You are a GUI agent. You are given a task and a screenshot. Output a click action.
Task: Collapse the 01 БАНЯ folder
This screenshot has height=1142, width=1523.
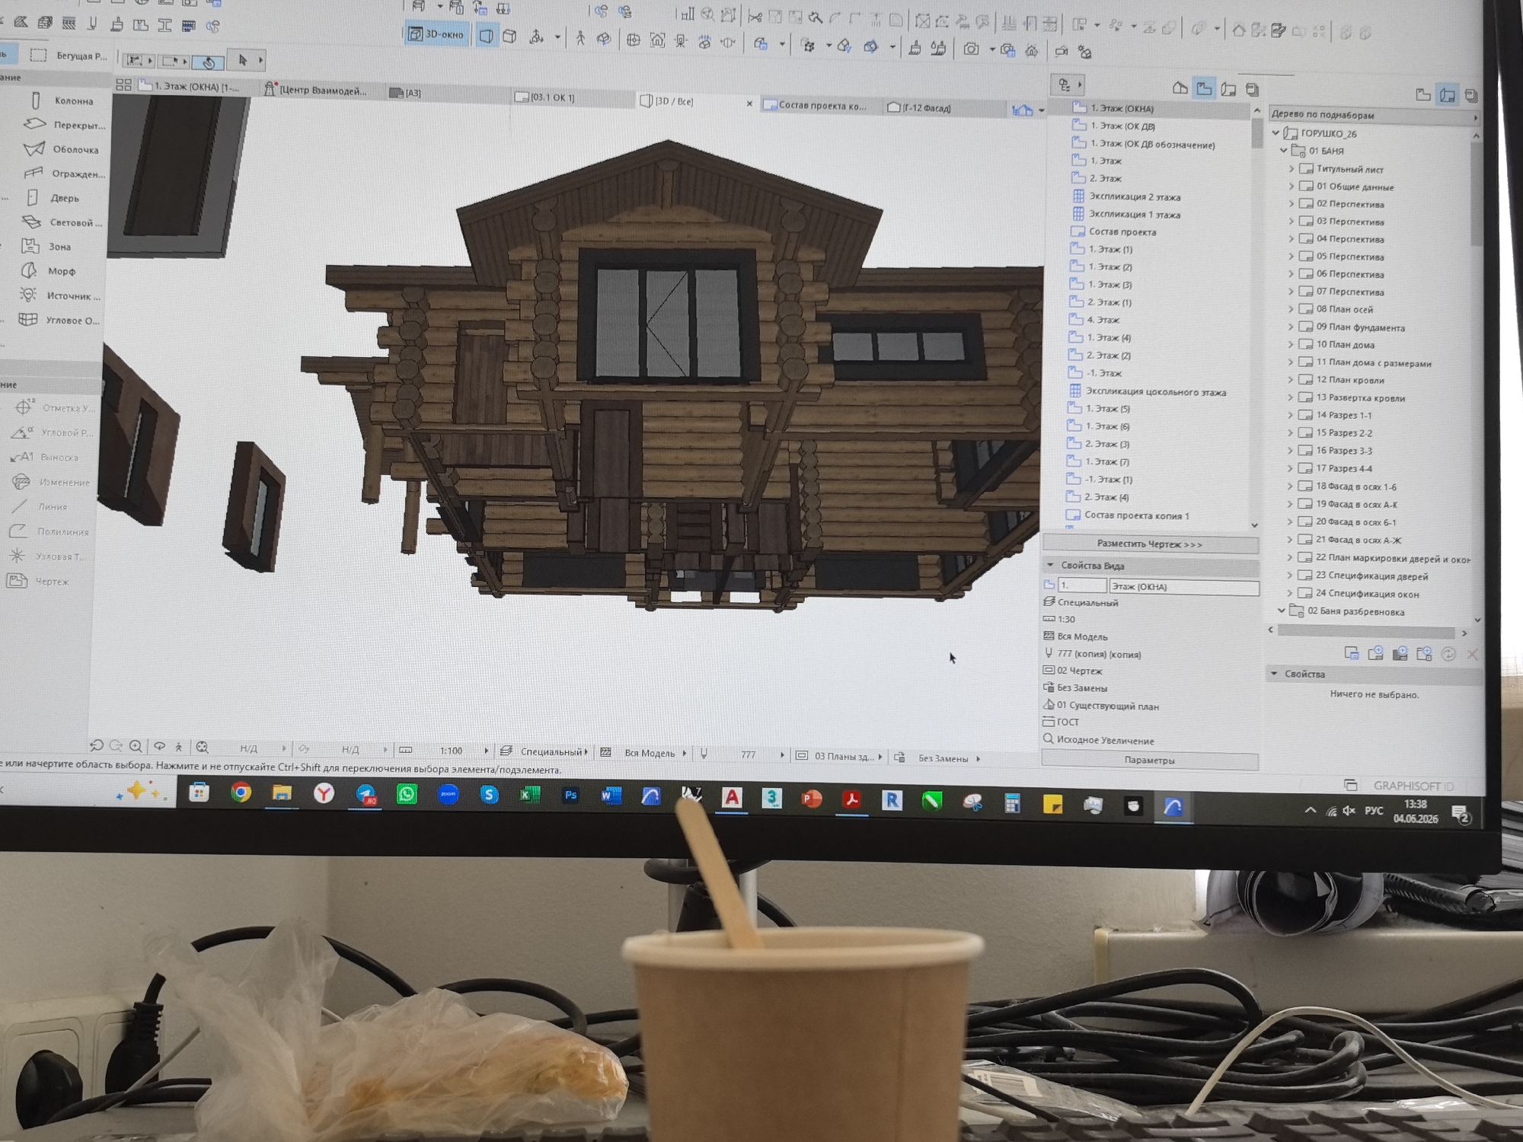click(x=1284, y=150)
